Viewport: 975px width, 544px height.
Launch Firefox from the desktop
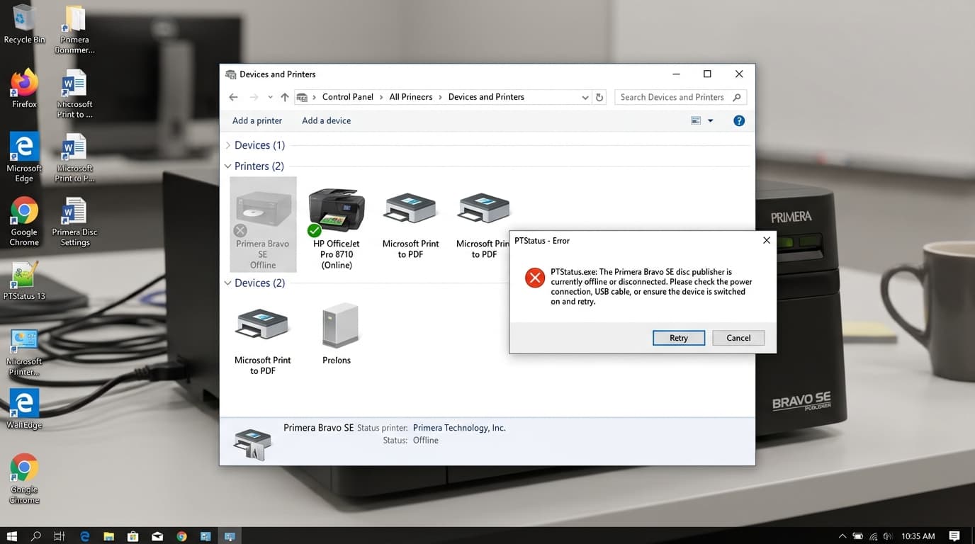tap(24, 89)
